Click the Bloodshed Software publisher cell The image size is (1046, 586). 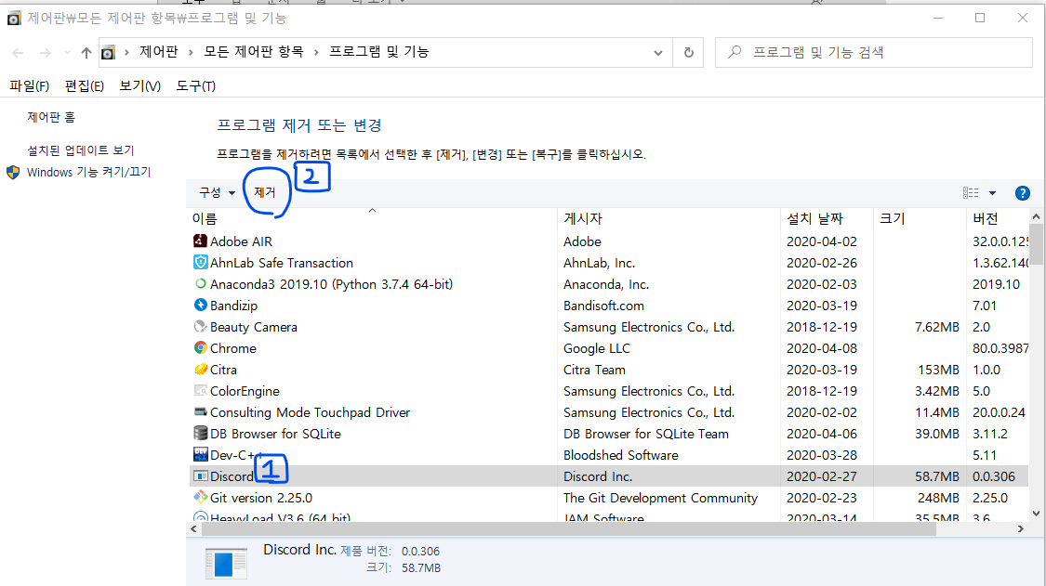click(x=620, y=455)
